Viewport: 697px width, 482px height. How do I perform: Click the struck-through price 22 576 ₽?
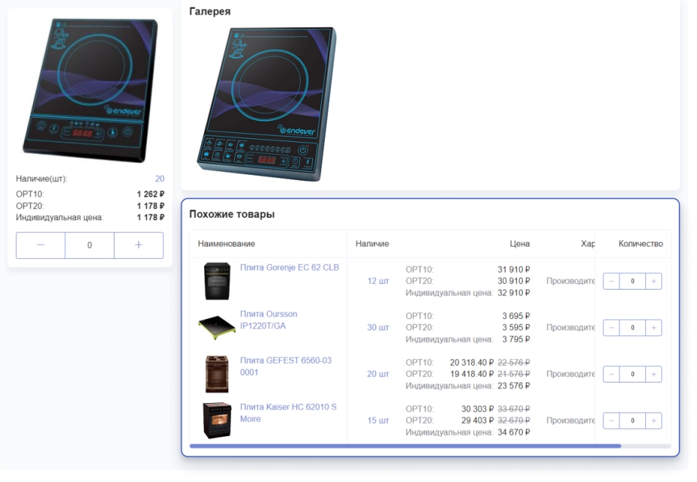point(513,363)
